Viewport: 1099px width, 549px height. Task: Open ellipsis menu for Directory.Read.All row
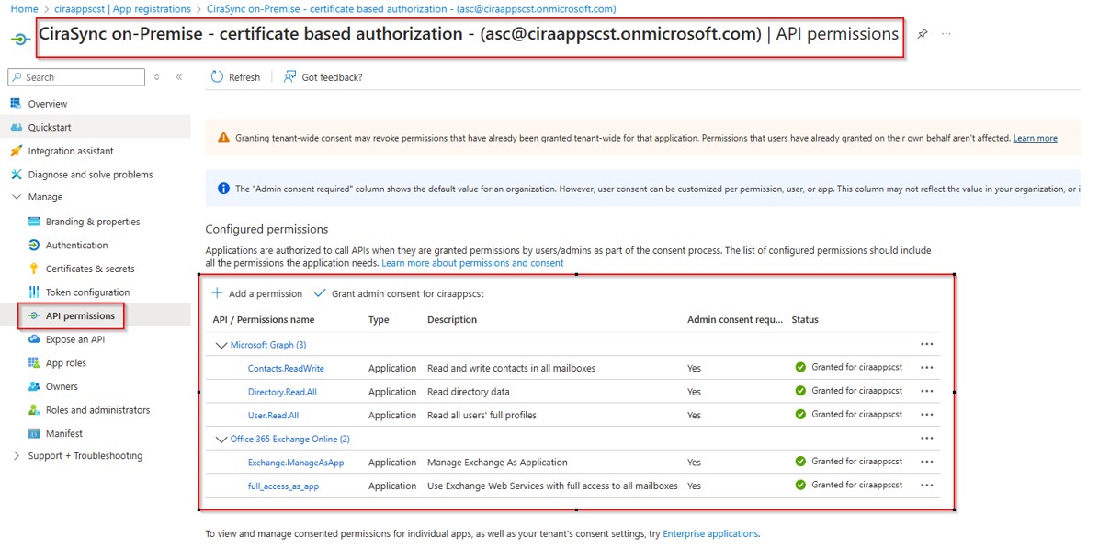[927, 391]
